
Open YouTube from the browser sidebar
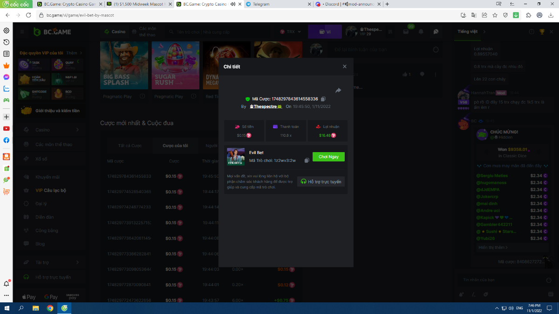[7, 128]
